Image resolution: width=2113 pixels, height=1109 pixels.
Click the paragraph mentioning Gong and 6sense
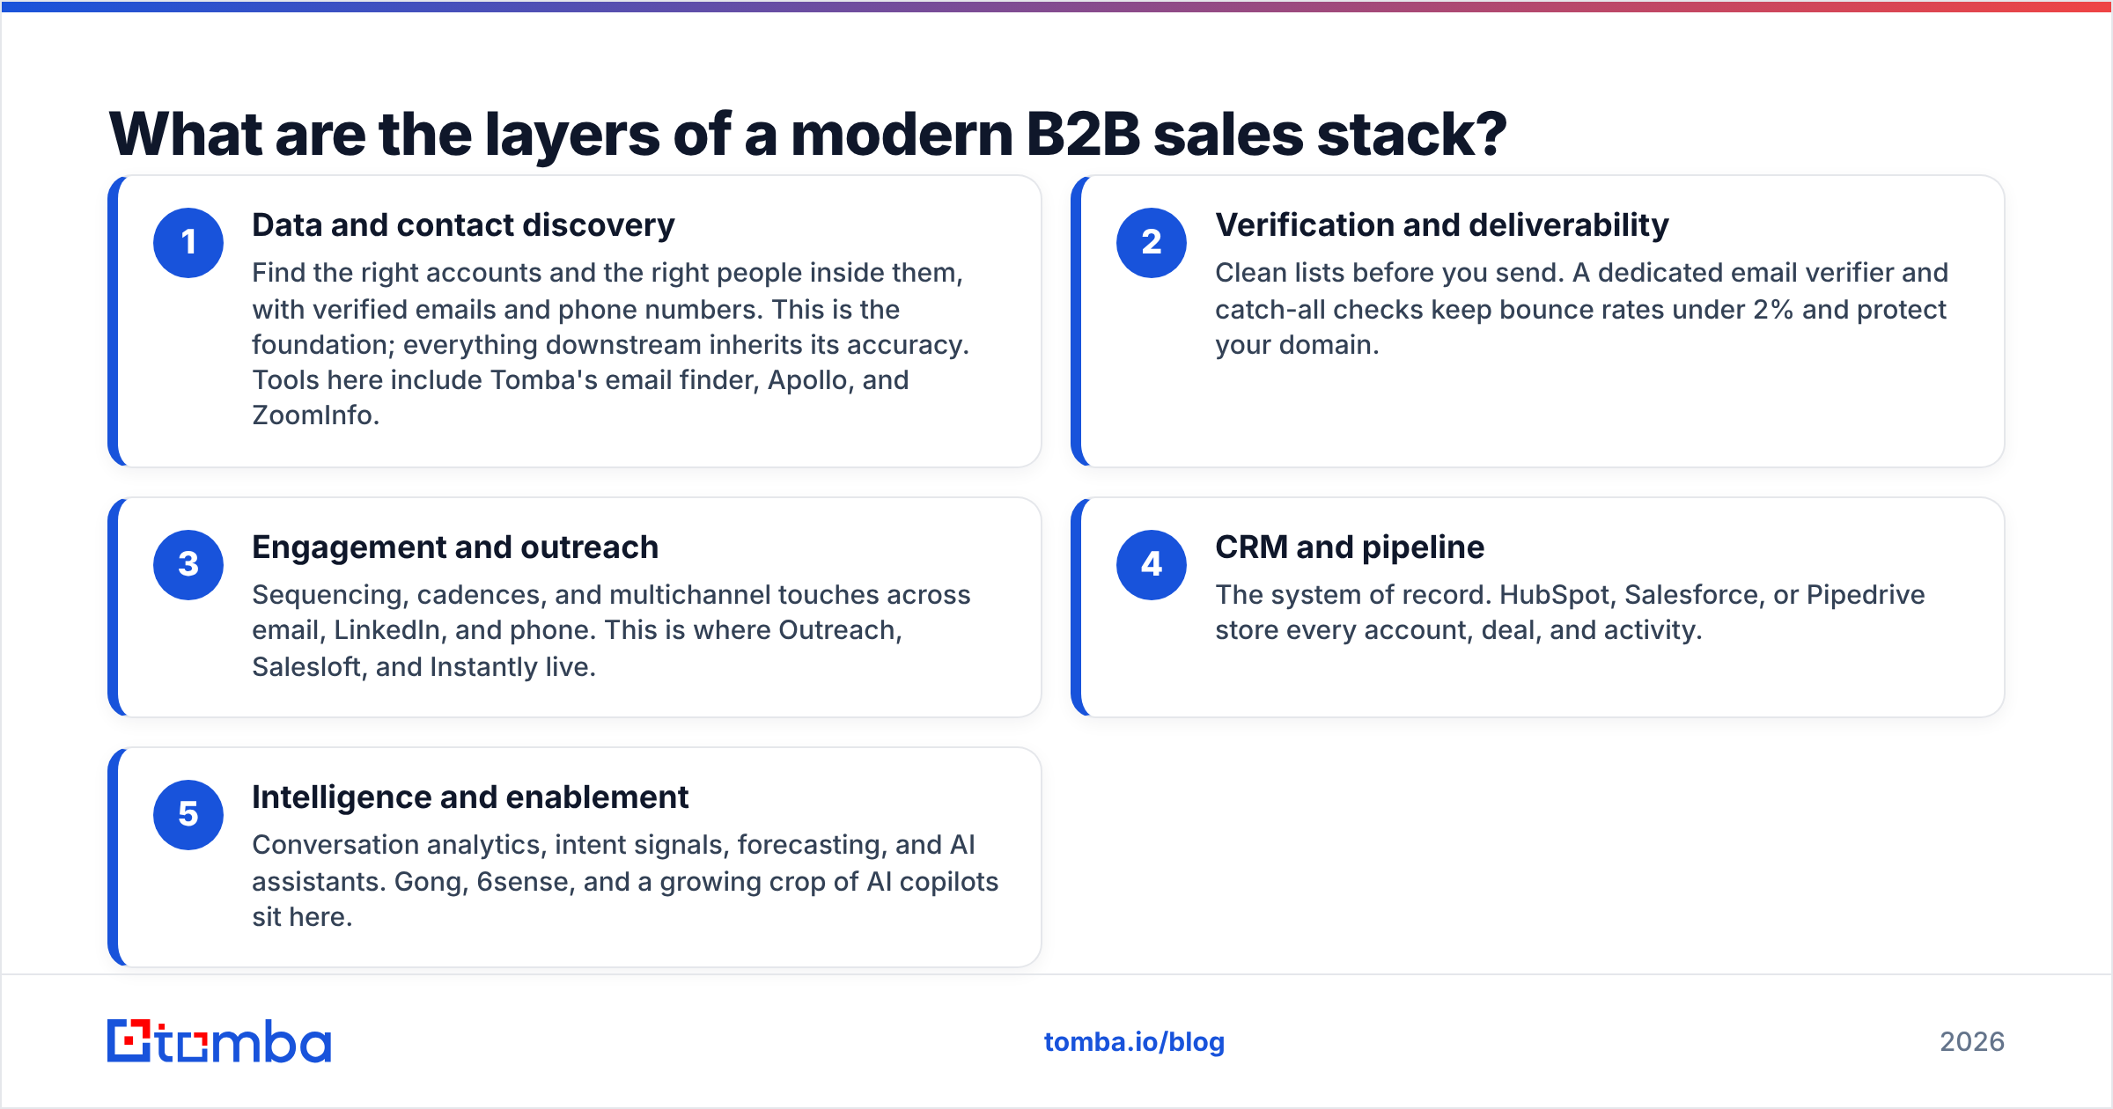click(625, 881)
